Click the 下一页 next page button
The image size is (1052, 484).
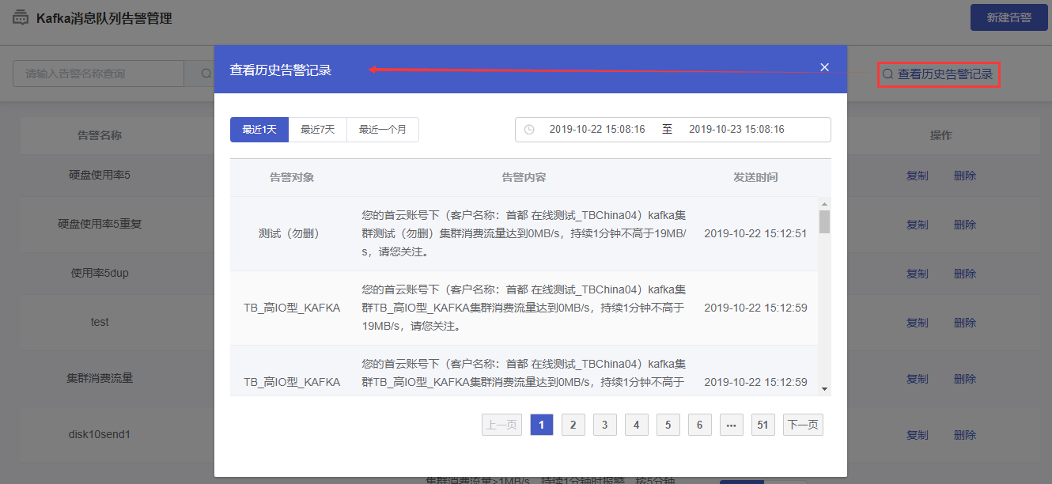pos(803,425)
